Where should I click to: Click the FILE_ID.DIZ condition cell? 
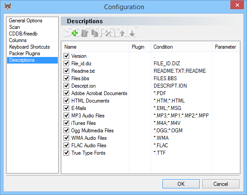167,64
